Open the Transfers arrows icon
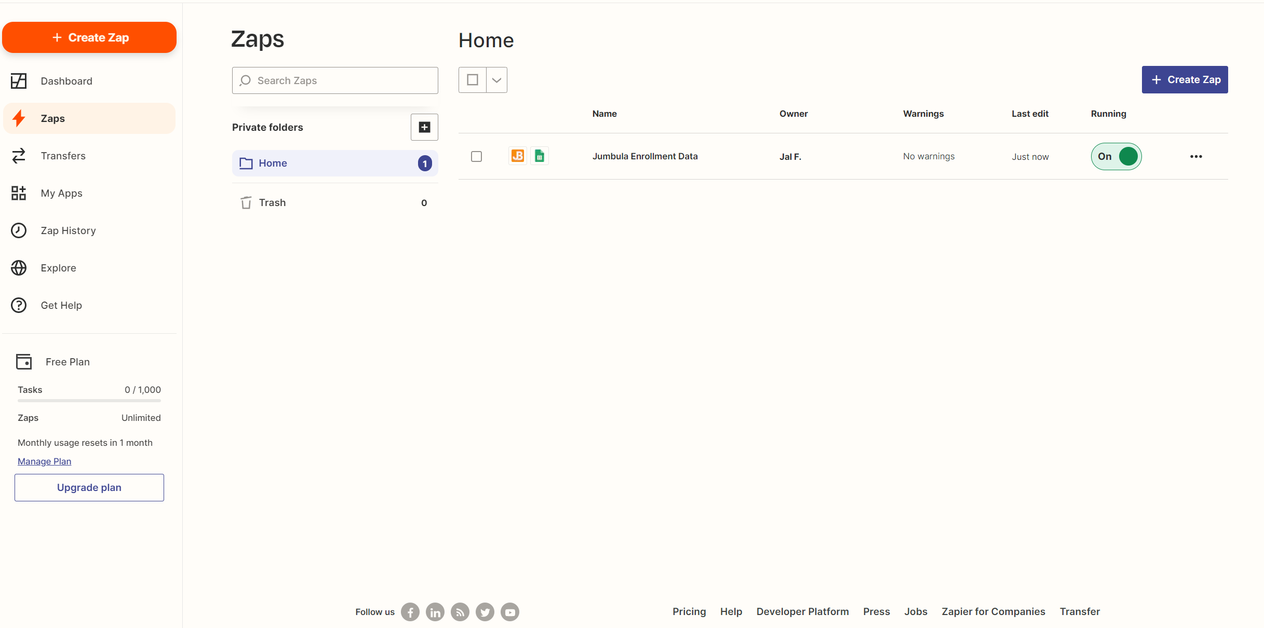Image resolution: width=1264 pixels, height=628 pixels. [19, 156]
